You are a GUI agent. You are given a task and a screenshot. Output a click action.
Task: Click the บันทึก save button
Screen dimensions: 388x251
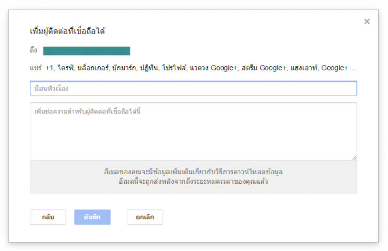[x=92, y=217]
